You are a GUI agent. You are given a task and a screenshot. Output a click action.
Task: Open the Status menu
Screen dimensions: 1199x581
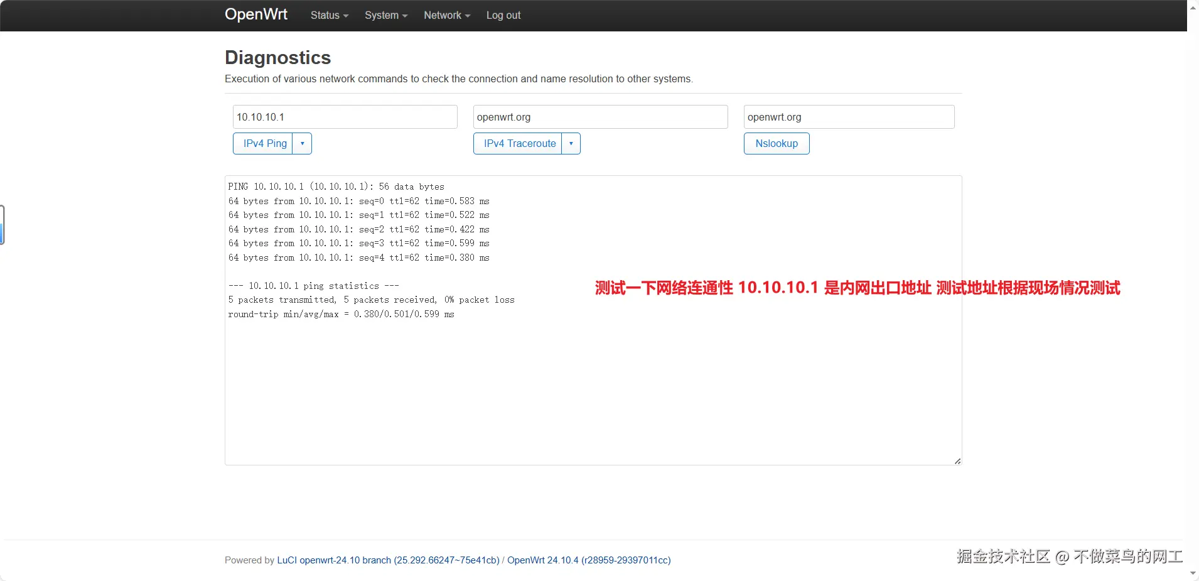(329, 15)
